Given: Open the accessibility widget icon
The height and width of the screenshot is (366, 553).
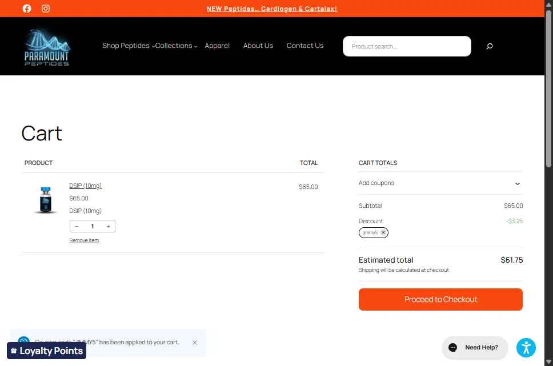Looking at the screenshot, I should point(526,348).
